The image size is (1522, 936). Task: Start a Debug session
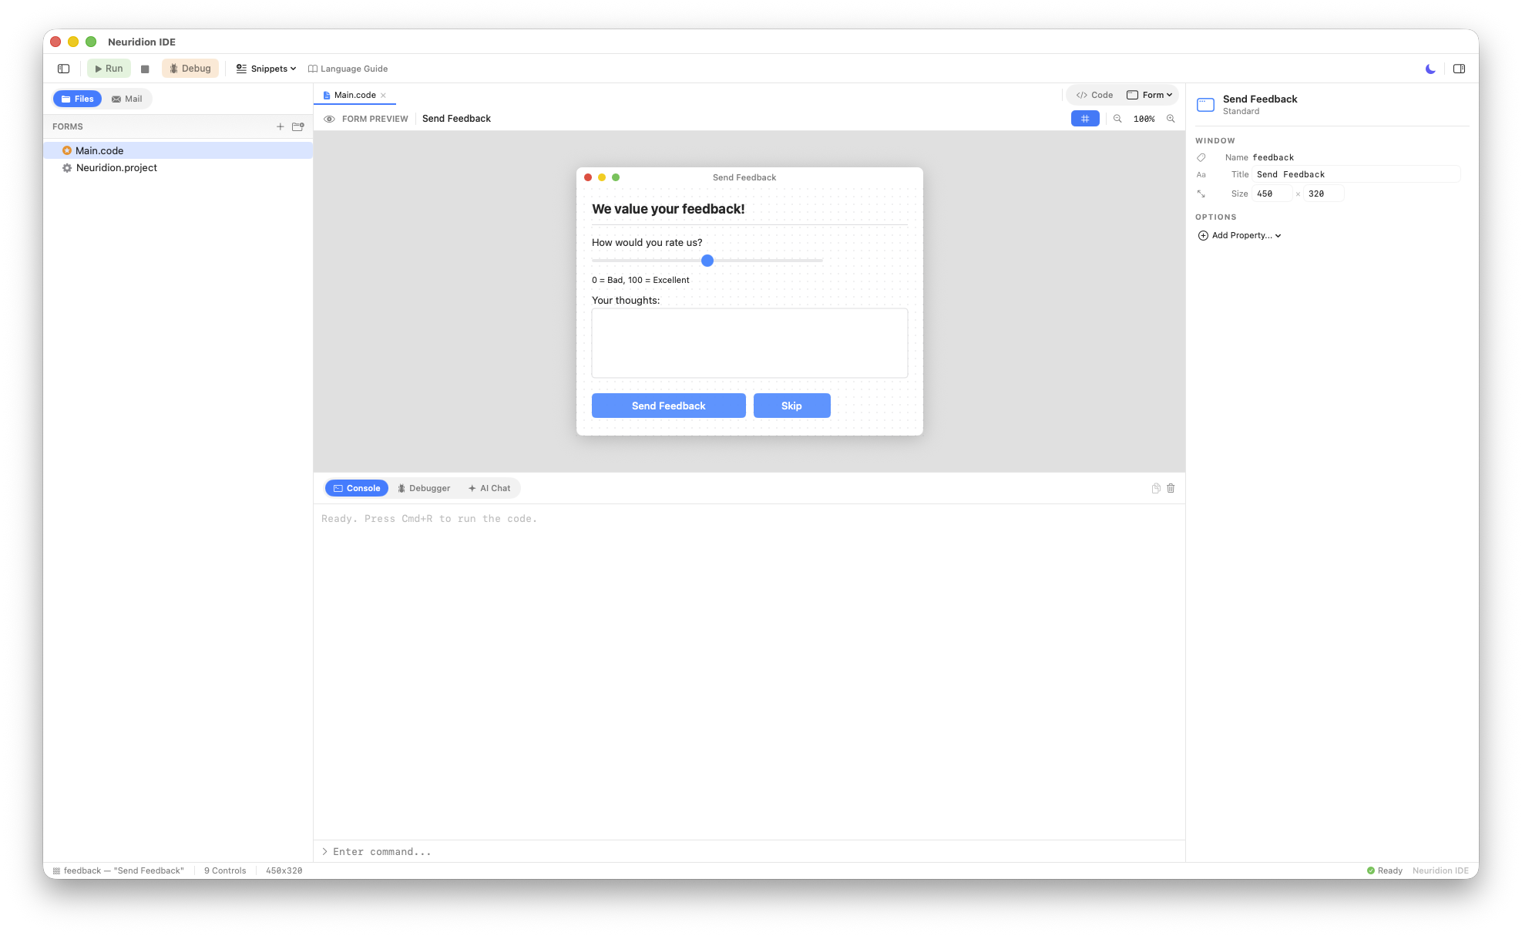point(190,68)
